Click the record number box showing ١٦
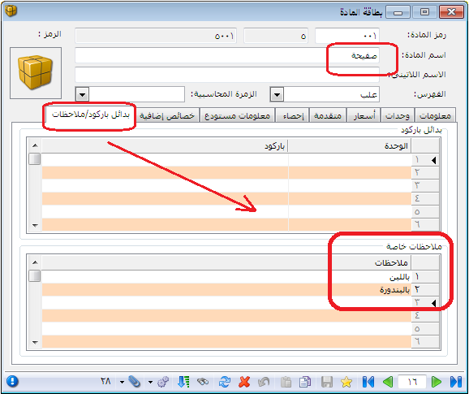This screenshot has width=469, height=394. tap(412, 382)
